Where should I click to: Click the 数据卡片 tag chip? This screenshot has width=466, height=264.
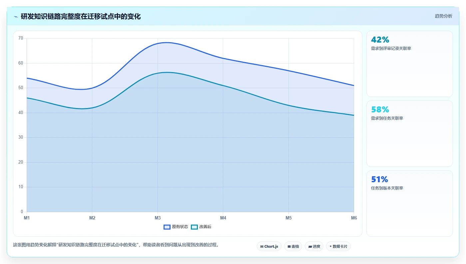tap(338, 246)
